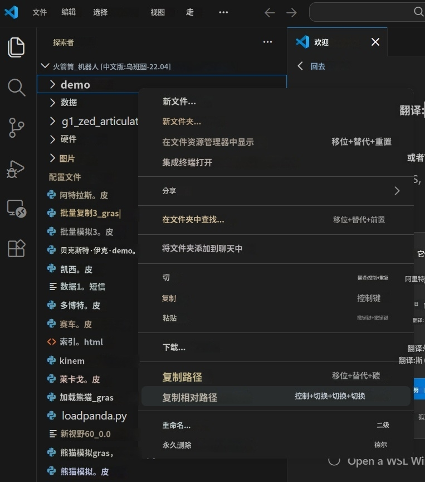Open the explorer panel more actions (...)

tap(267, 42)
